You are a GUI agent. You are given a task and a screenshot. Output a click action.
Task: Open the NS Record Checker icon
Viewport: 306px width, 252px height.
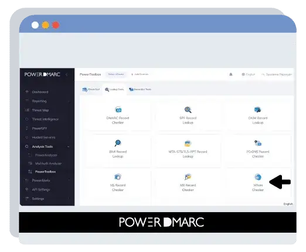(x=118, y=177)
